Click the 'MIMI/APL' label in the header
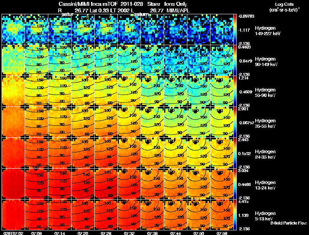The width and height of the screenshot is (309, 235). (x=178, y=10)
